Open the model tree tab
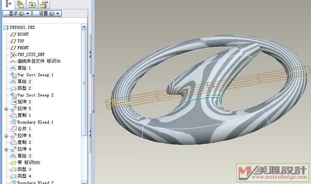311x184 pixels. coord(8,3)
